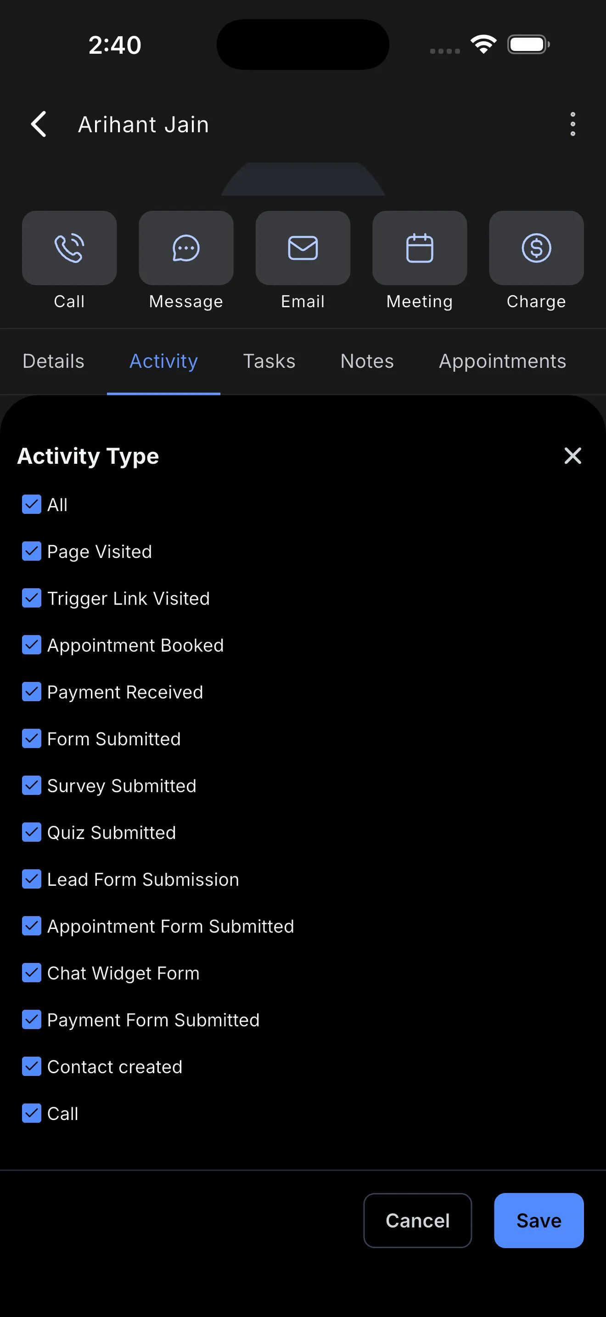Uncheck the Quiz Submitted checkbox
This screenshot has width=606, height=1317.
32,833
